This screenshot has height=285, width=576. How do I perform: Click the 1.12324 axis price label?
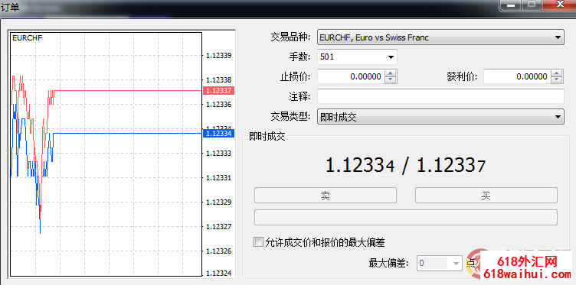tap(219, 273)
